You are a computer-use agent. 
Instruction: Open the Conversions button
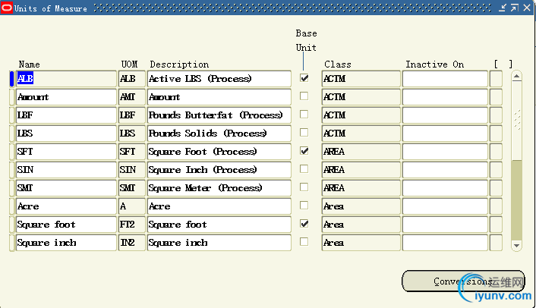pyautogui.click(x=463, y=281)
